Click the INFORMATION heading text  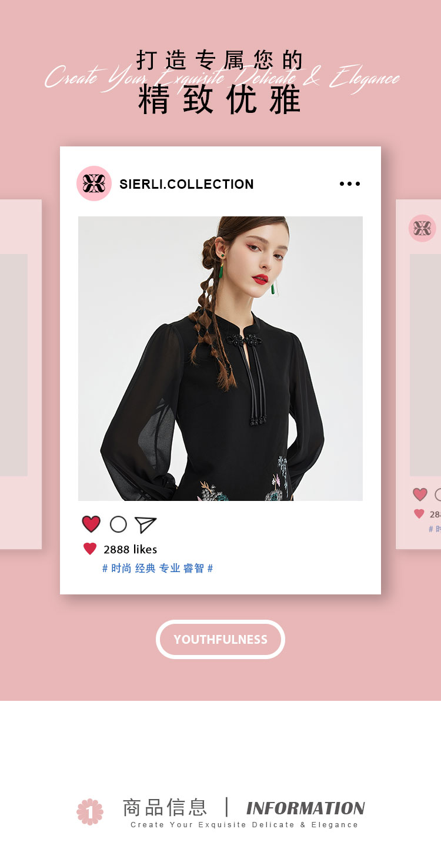(x=306, y=808)
